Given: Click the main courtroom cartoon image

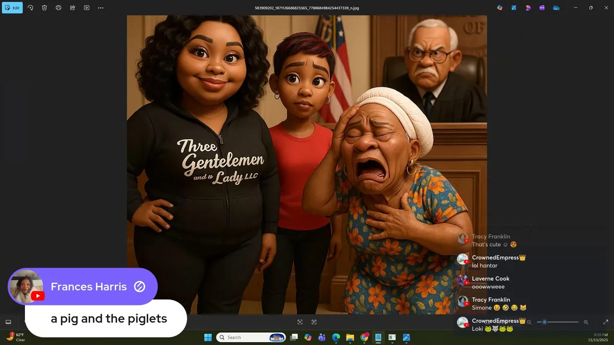Looking at the screenshot, I should pos(307,164).
